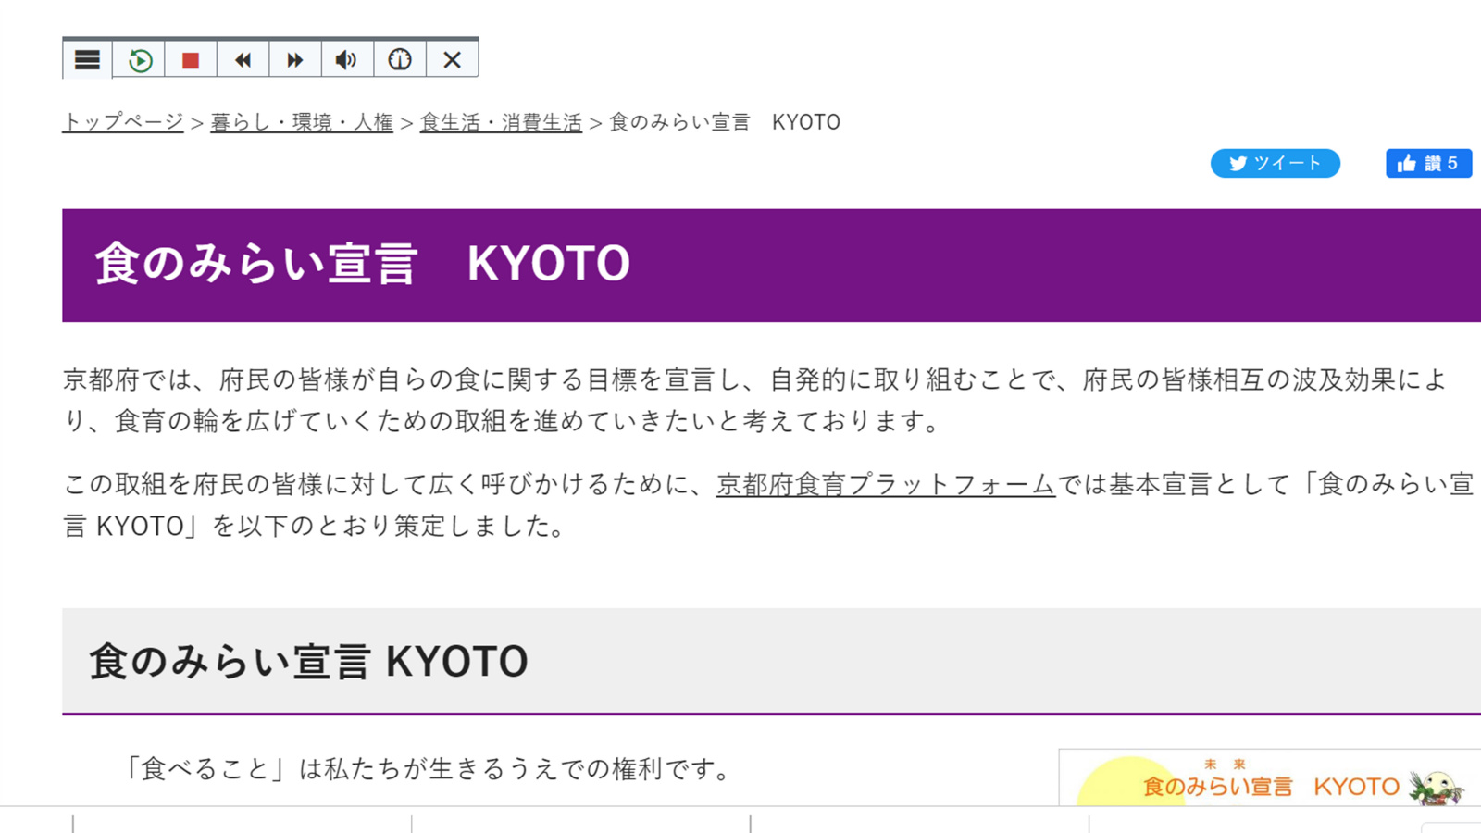Open volume control speaker icon
The image size is (1481, 833).
coord(347,60)
